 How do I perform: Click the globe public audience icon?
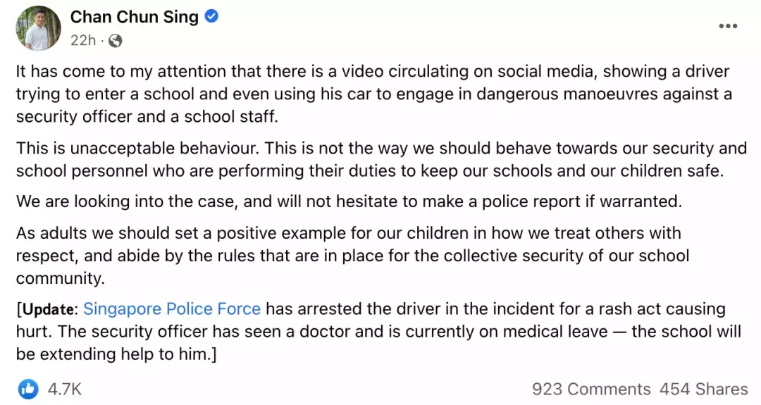pyautogui.click(x=115, y=41)
